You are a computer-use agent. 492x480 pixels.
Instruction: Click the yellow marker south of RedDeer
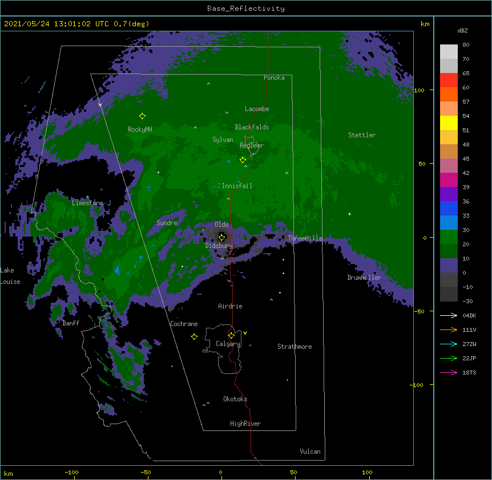[x=243, y=160]
